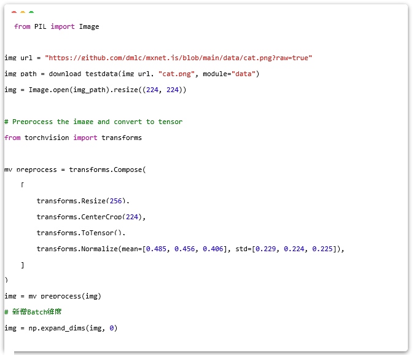The width and height of the screenshot is (414, 355).
Task: Click the std value 0.225
Action: [322, 249]
